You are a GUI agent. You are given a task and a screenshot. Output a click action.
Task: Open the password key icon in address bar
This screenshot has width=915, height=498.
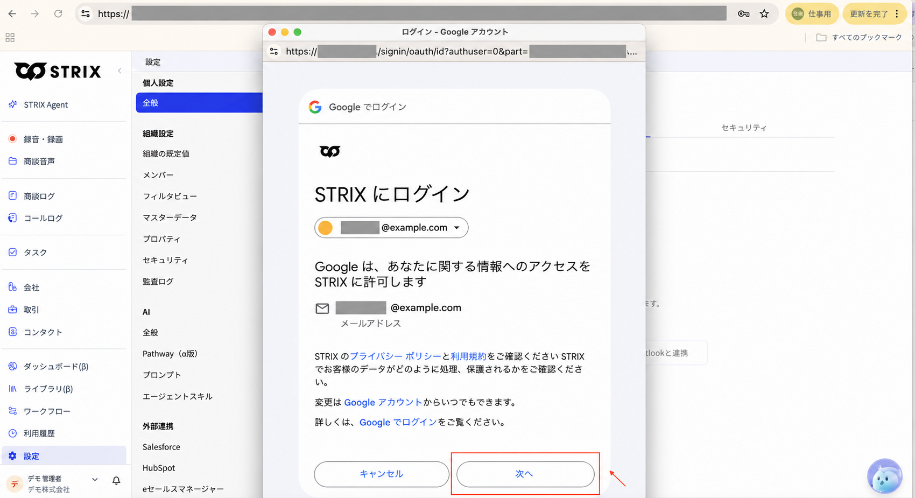(744, 14)
